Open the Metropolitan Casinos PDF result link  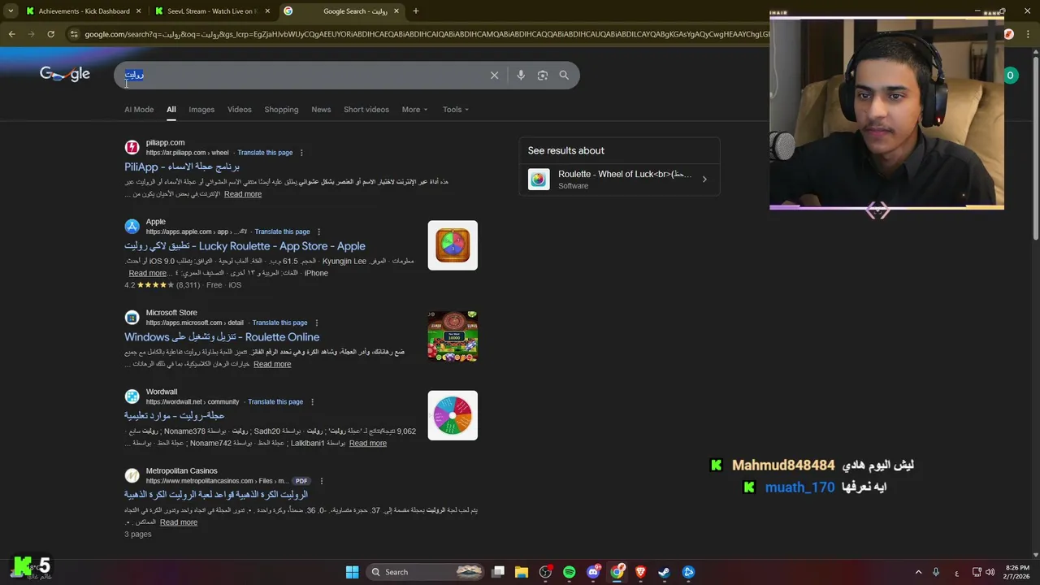[216, 495]
